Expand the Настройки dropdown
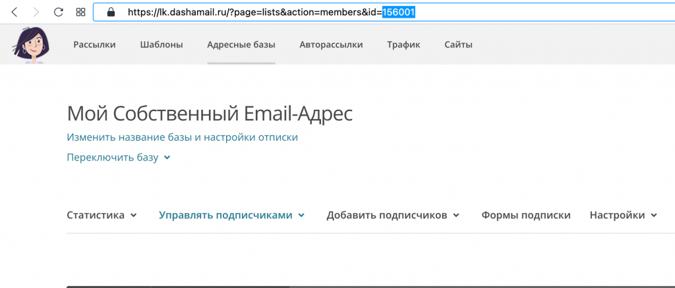Image resolution: width=675 pixels, height=288 pixels. 624,215
